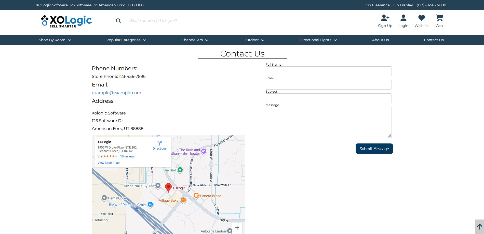Click the search magnifier icon

(118, 21)
